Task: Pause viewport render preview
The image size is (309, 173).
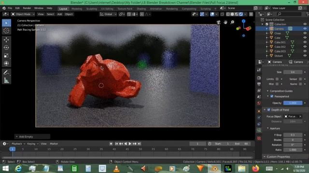Action: click(251, 14)
